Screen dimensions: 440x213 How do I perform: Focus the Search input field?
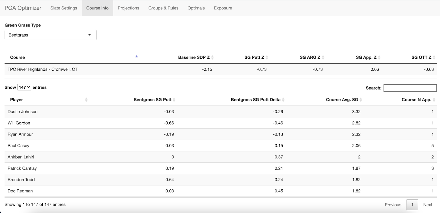pos(410,88)
